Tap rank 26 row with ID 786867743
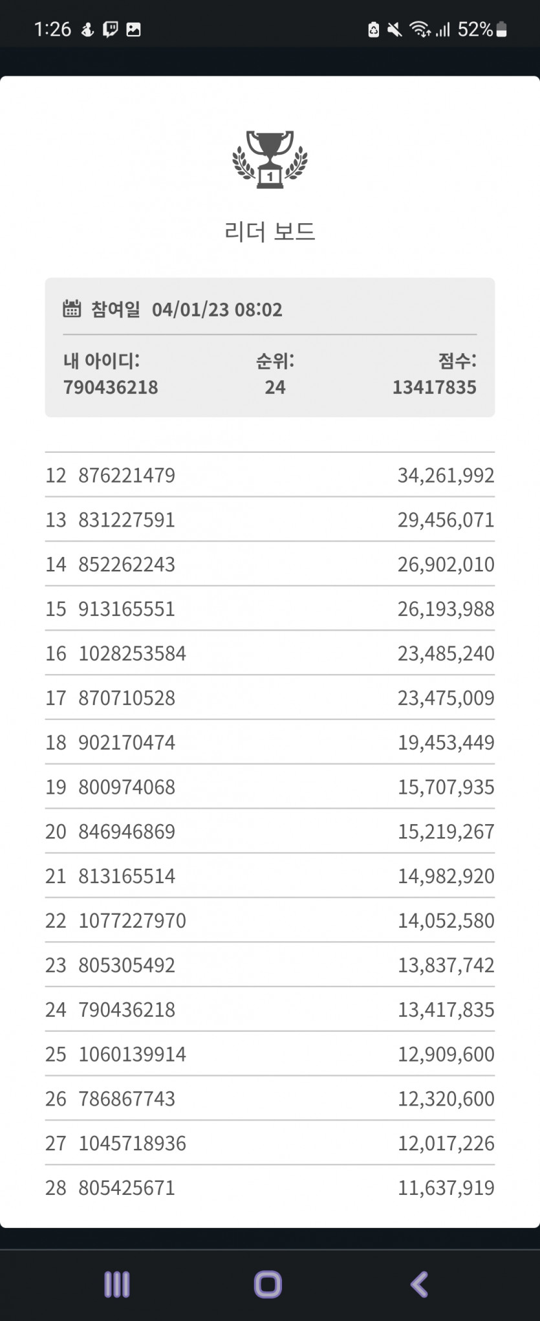This screenshot has height=1321, width=540. tap(270, 1098)
